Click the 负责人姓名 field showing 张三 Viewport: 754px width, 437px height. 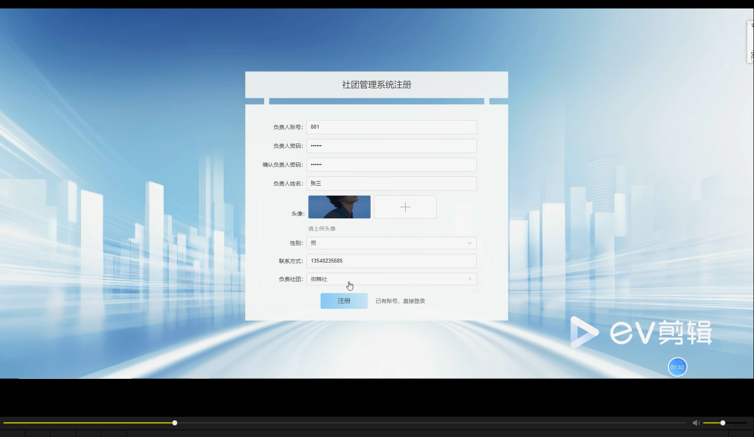click(x=391, y=183)
